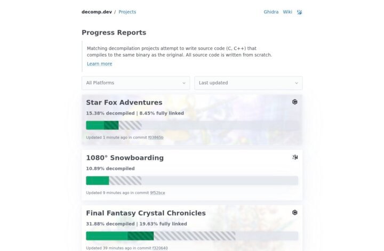This screenshot has height=251, width=384.
Task: Click the chevron arrow in All Platforms box
Action: click(183, 83)
